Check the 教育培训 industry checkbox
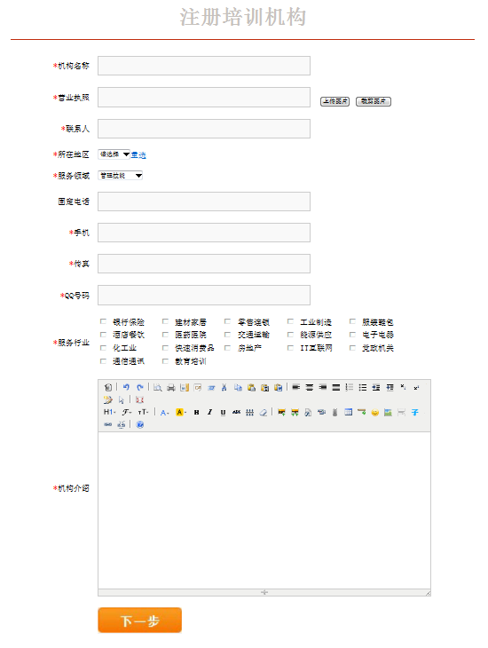 pos(165,361)
